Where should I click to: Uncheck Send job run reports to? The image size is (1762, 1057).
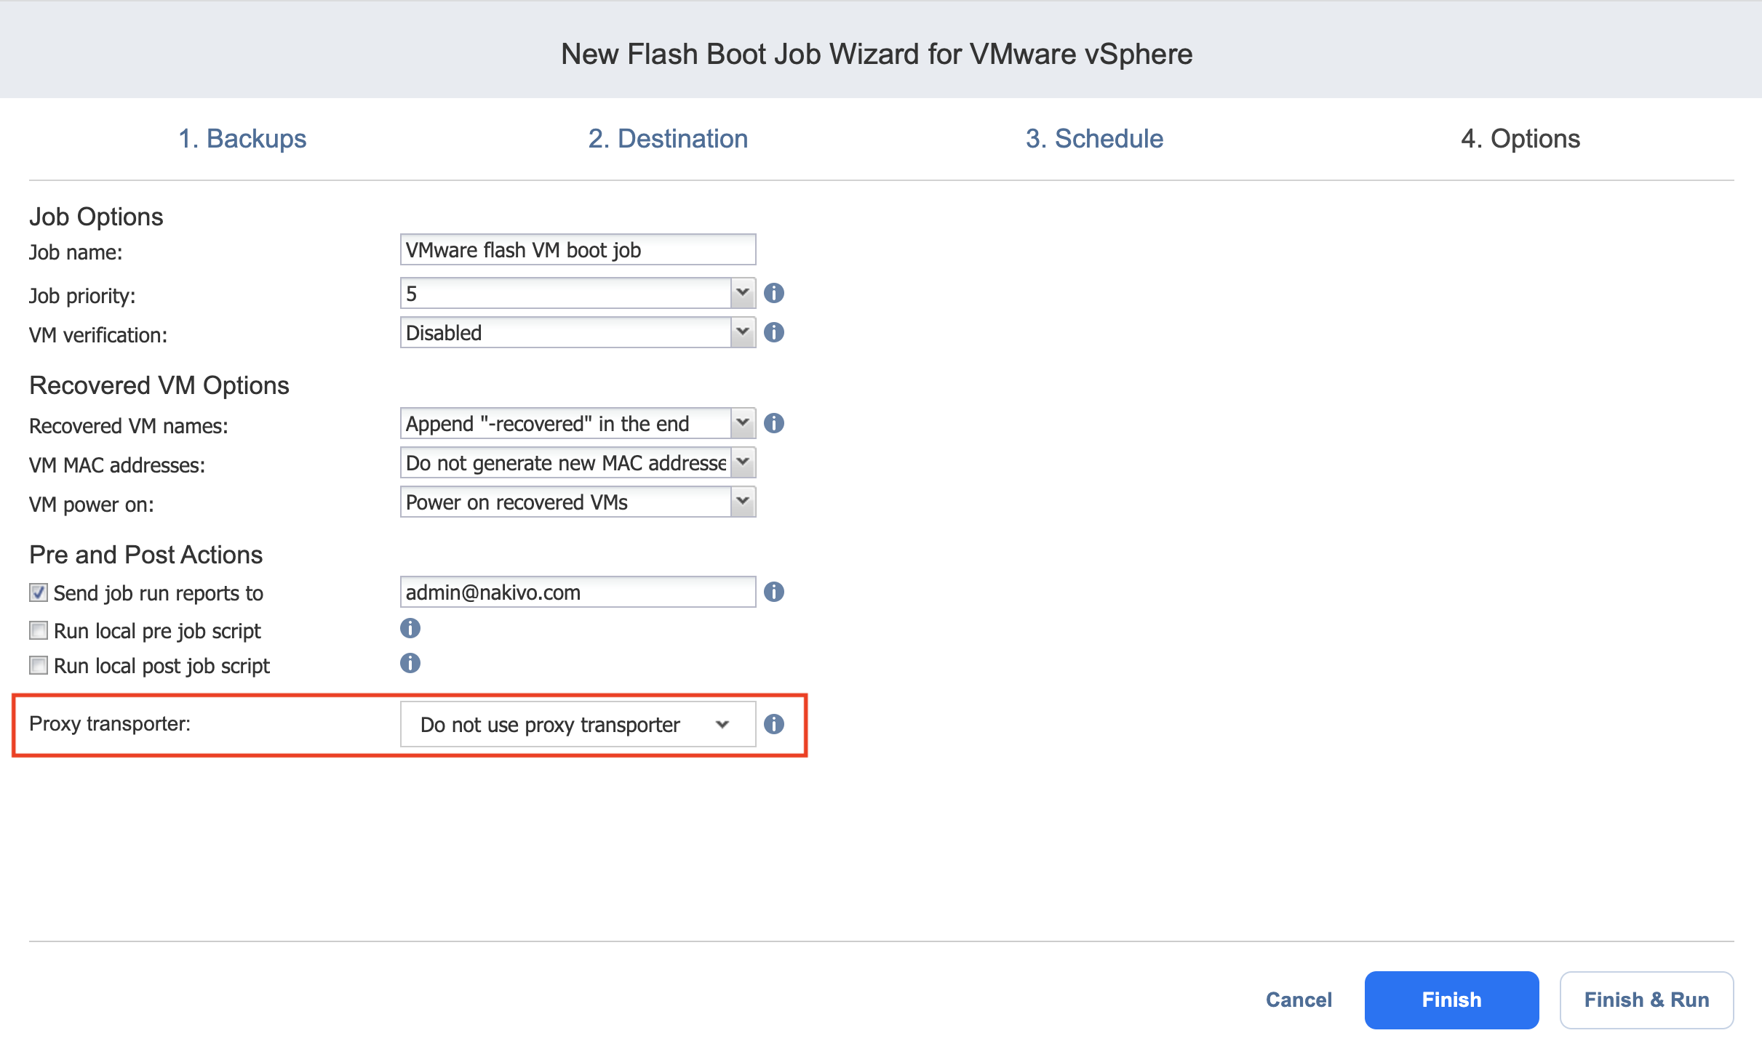point(39,592)
